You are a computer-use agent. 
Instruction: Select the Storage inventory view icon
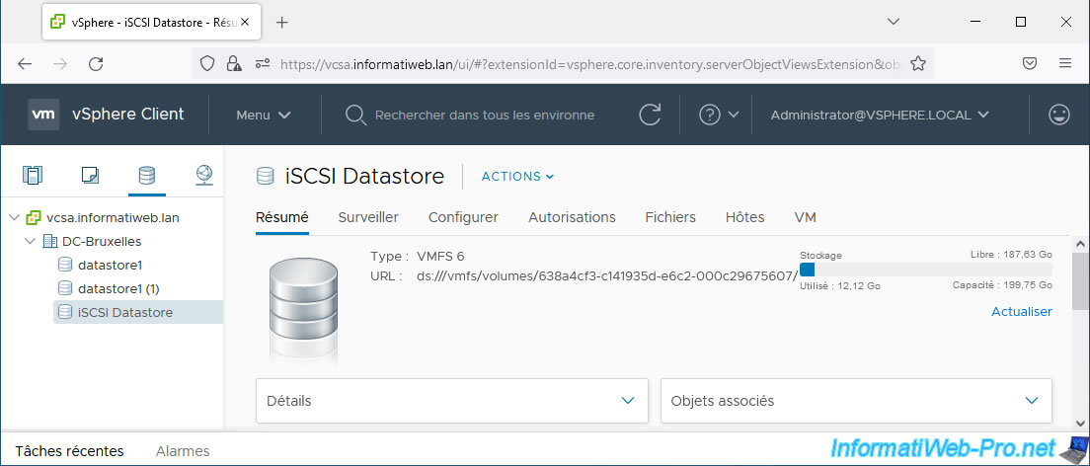pyautogui.click(x=146, y=176)
